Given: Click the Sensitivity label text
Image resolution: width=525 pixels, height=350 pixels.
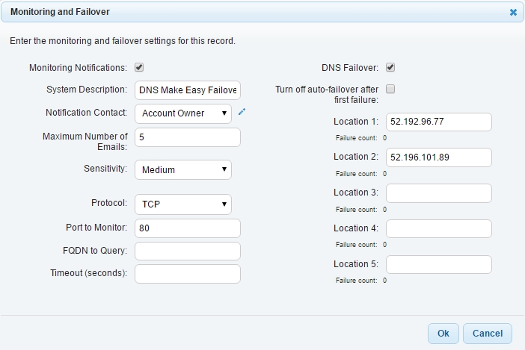Looking at the screenshot, I should point(105,169).
